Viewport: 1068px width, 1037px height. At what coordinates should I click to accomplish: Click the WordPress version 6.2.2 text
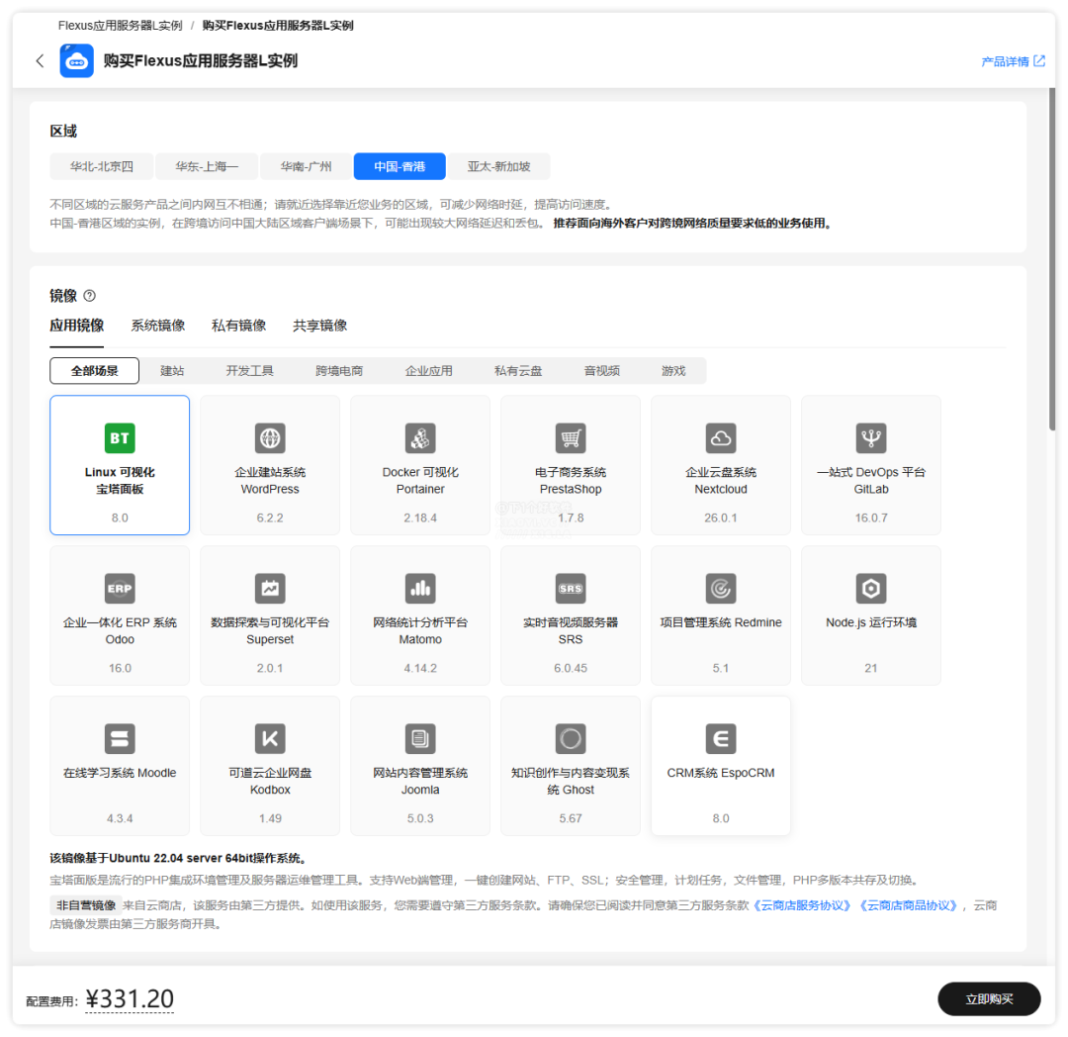270,518
